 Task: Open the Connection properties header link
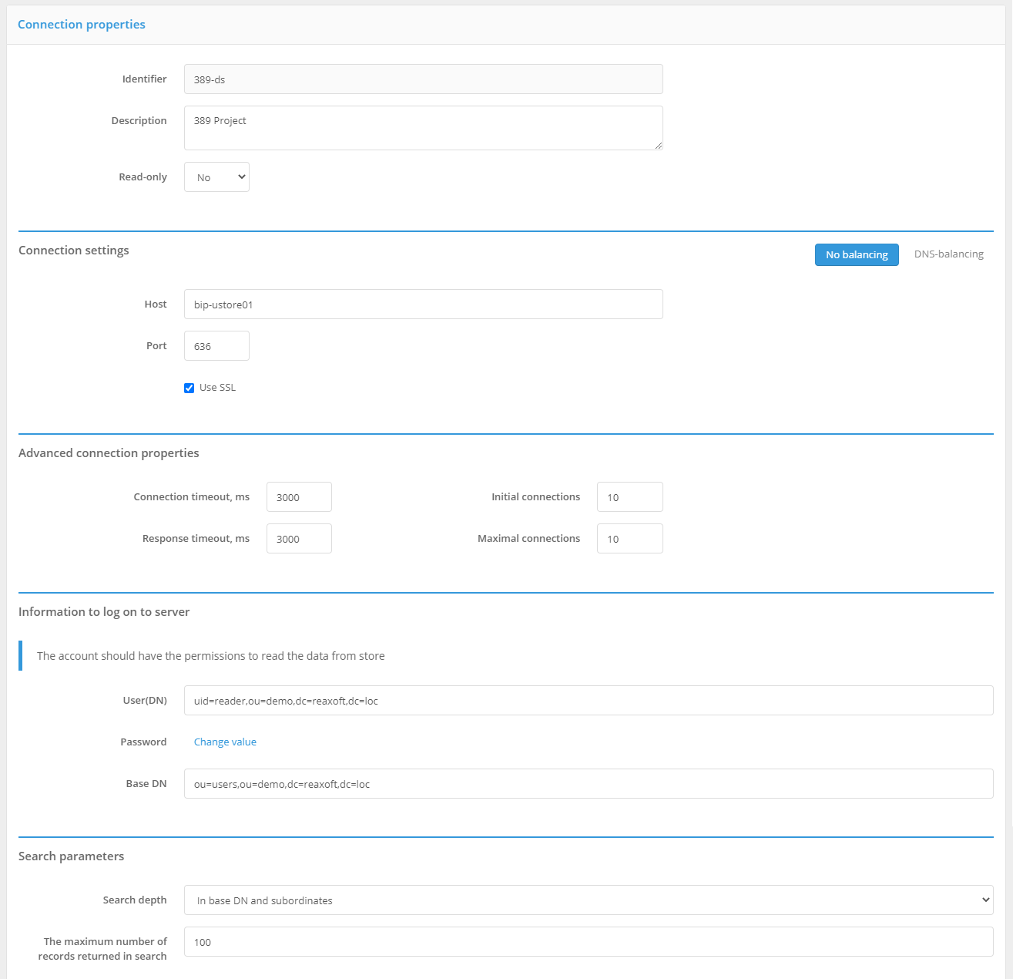pos(82,25)
